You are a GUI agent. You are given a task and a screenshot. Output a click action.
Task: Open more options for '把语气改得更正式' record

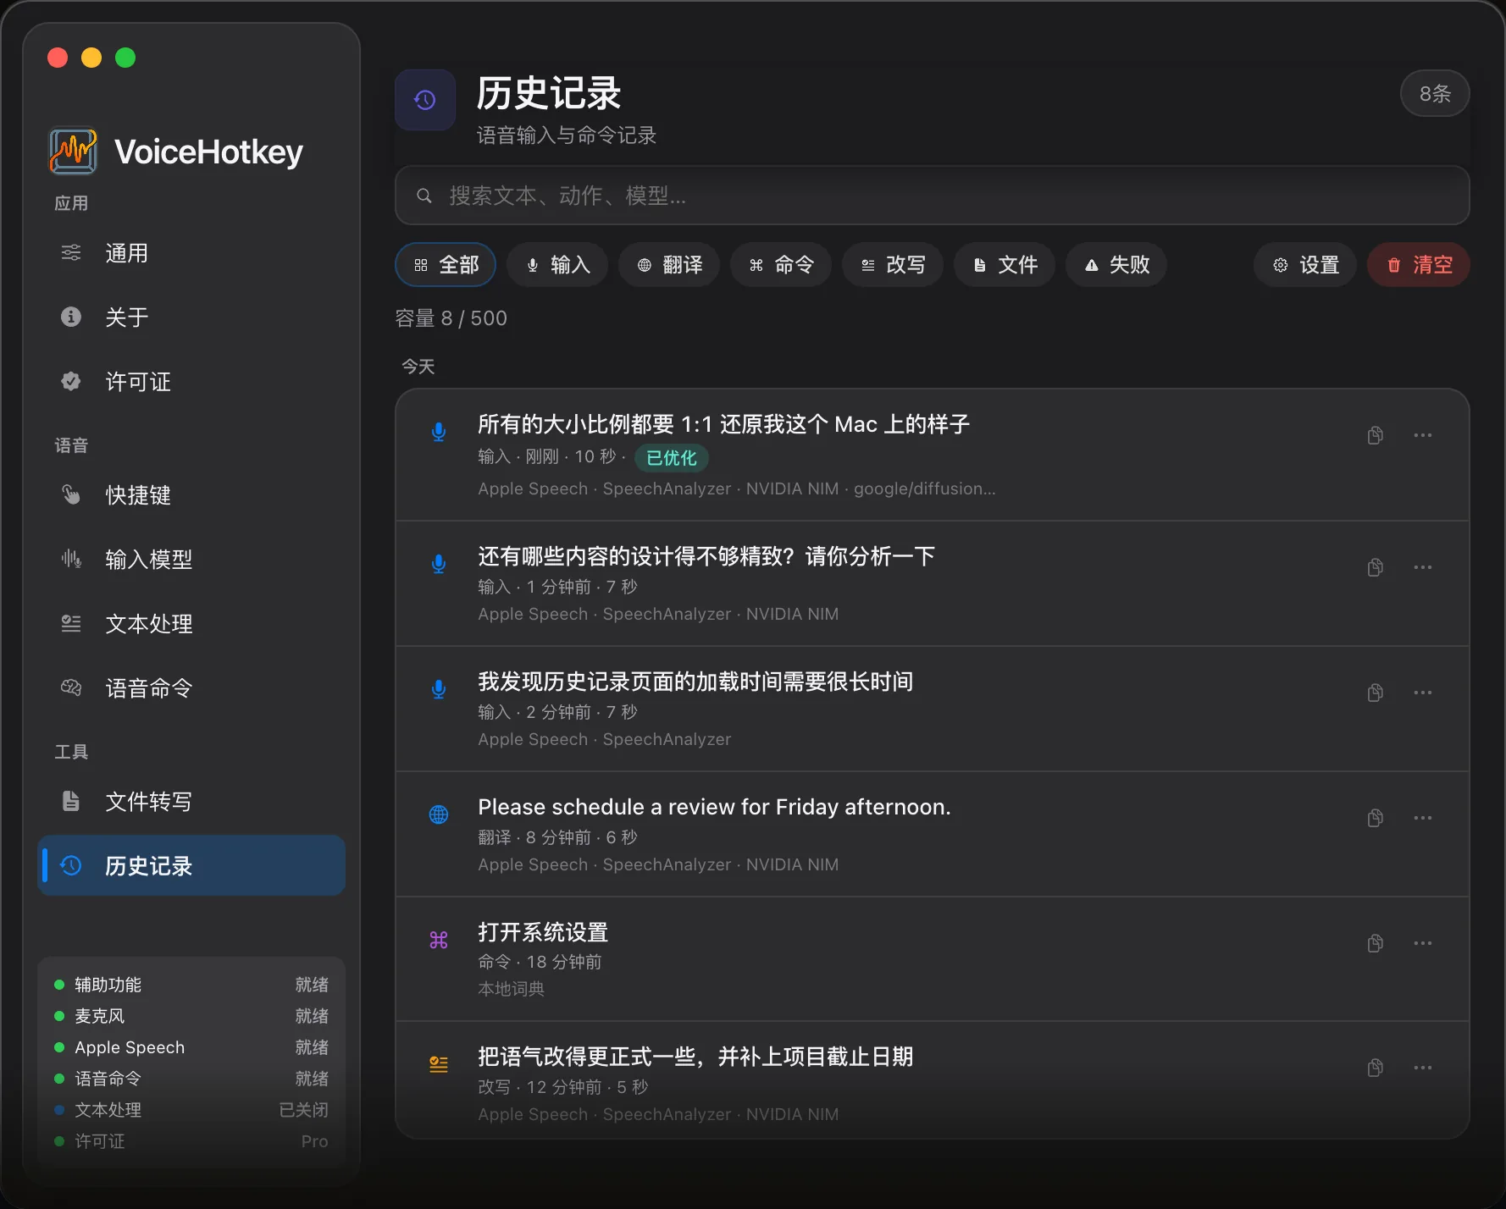pyautogui.click(x=1423, y=1068)
